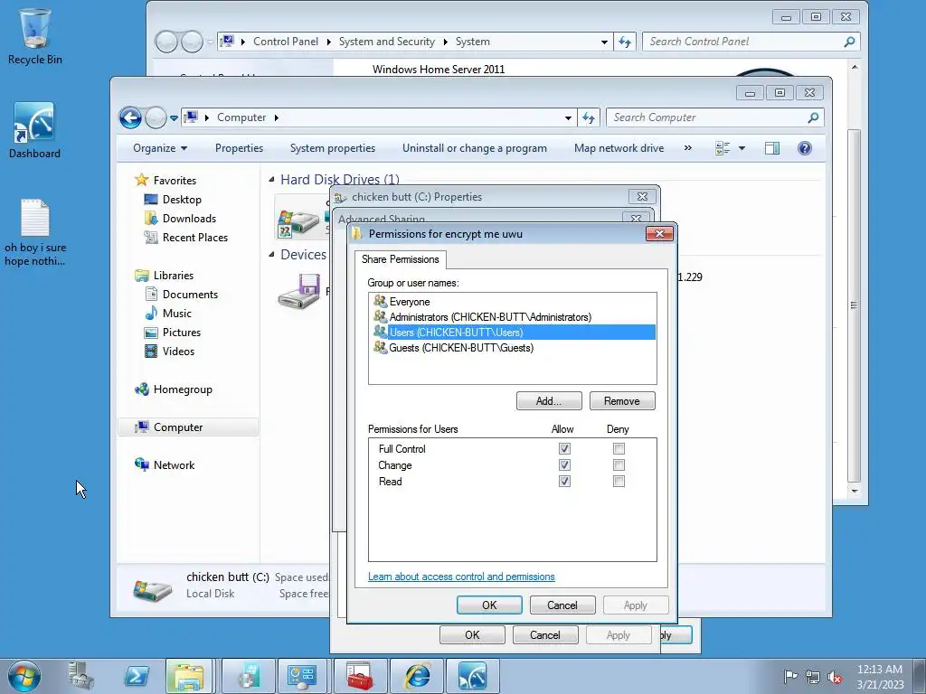Click the muted volume tray icon
Viewport: 926px width, 694px height.
(835, 676)
